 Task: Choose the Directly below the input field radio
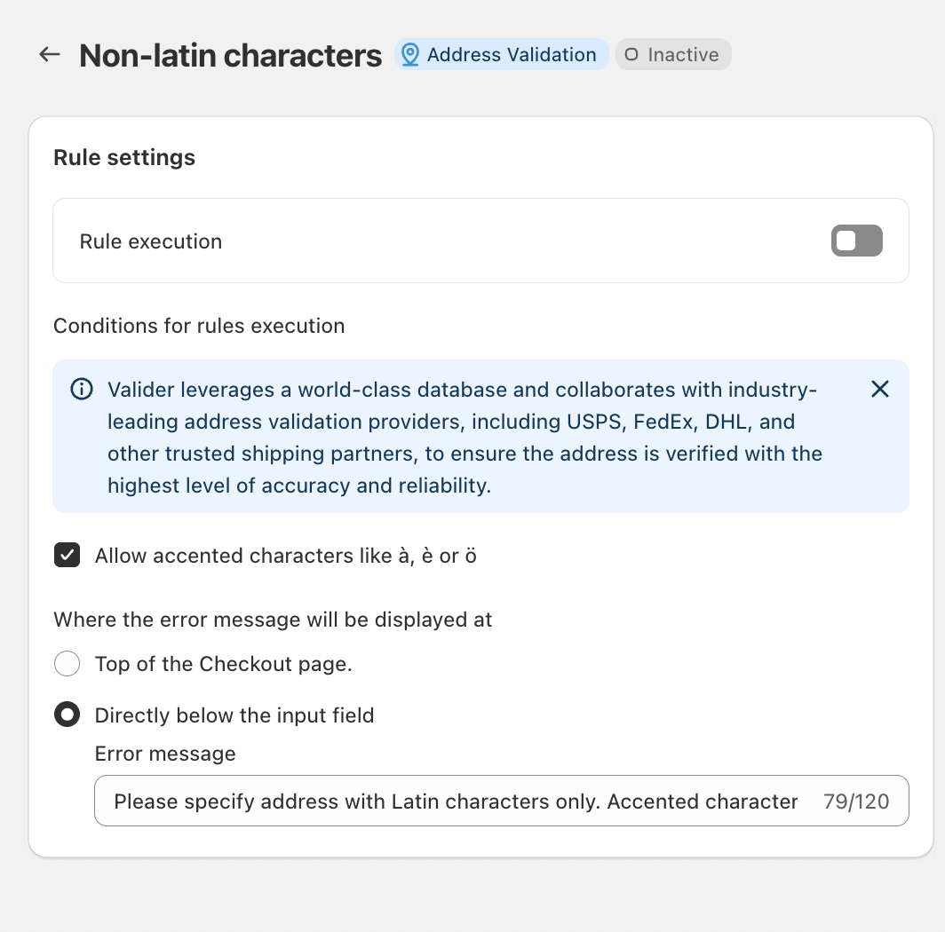pos(67,715)
